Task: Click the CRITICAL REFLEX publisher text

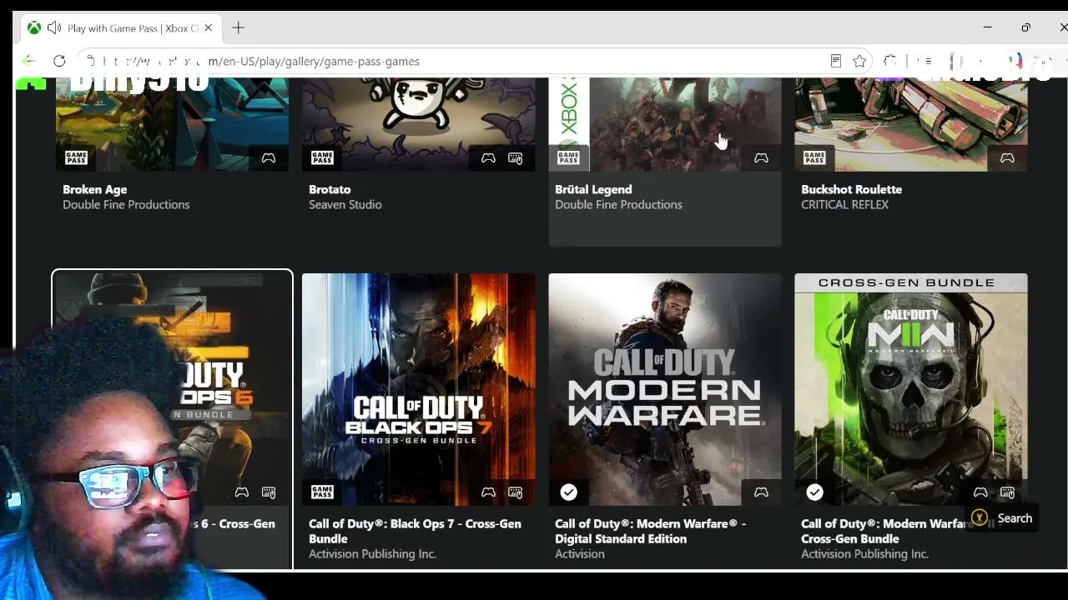Action: pyautogui.click(x=844, y=204)
